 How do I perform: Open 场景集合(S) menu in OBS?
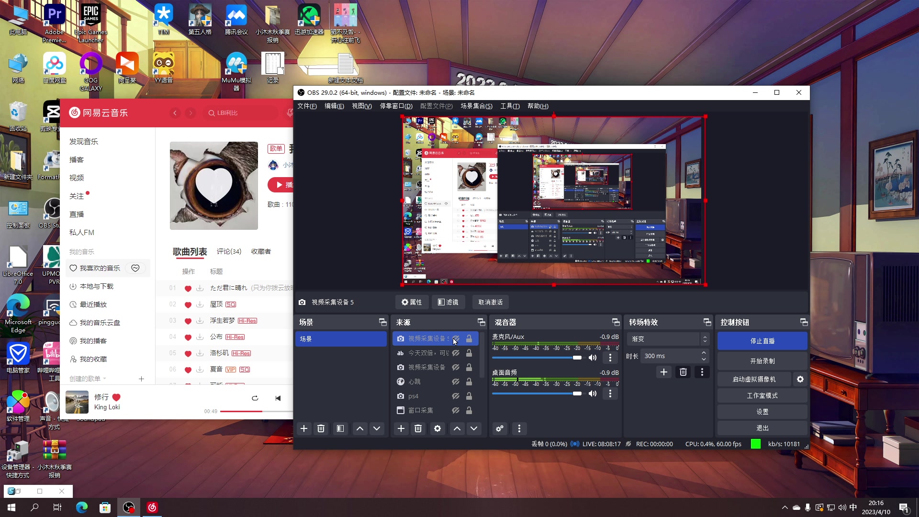point(477,106)
